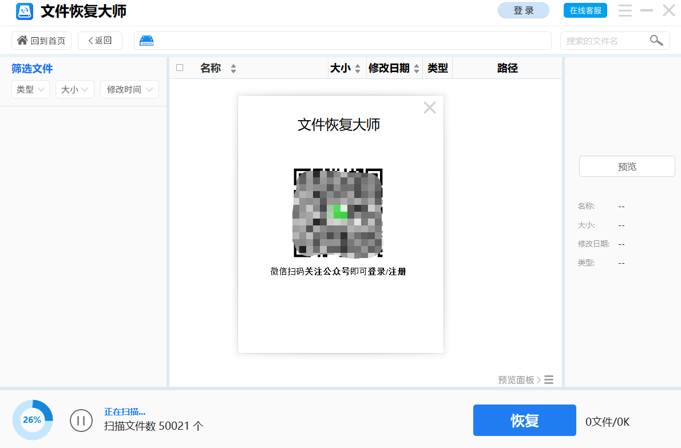Click the drive icon in the path bar
Screen dimensions: 681x448
pyautogui.click(x=147, y=41)
